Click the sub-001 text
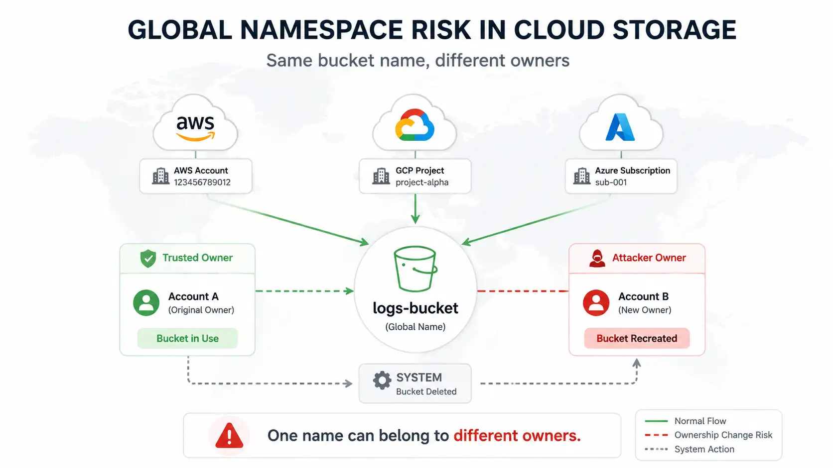Viewport: 833px width, 468px height. 611,183
